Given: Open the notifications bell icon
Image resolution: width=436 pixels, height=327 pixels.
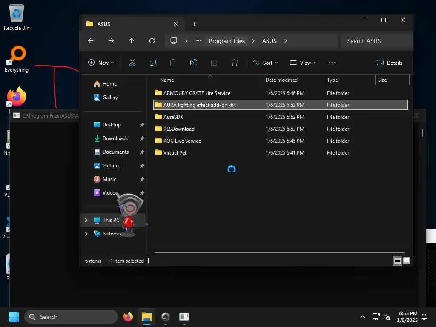Looking at the screenshot, I should [x=425, y=317].
